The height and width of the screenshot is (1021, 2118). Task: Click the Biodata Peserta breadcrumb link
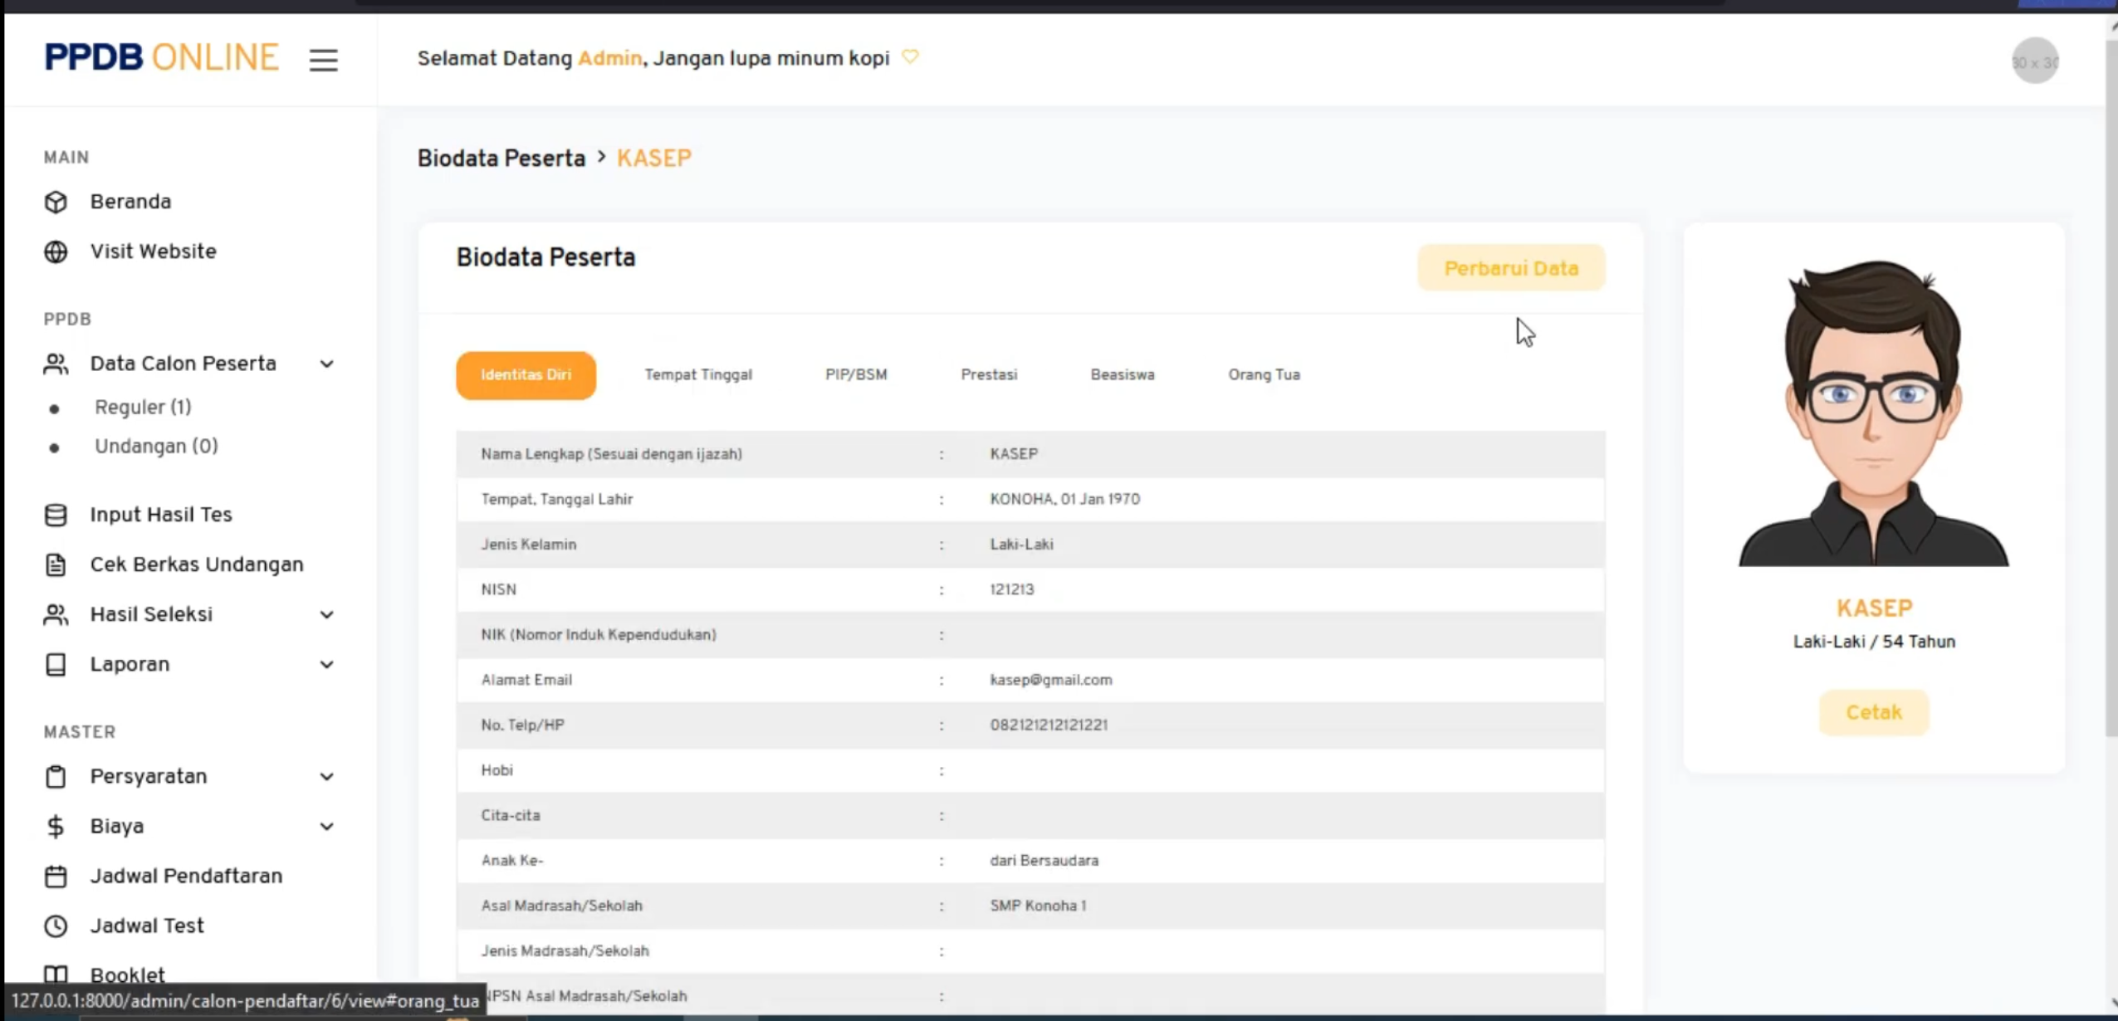pos(501,159)
